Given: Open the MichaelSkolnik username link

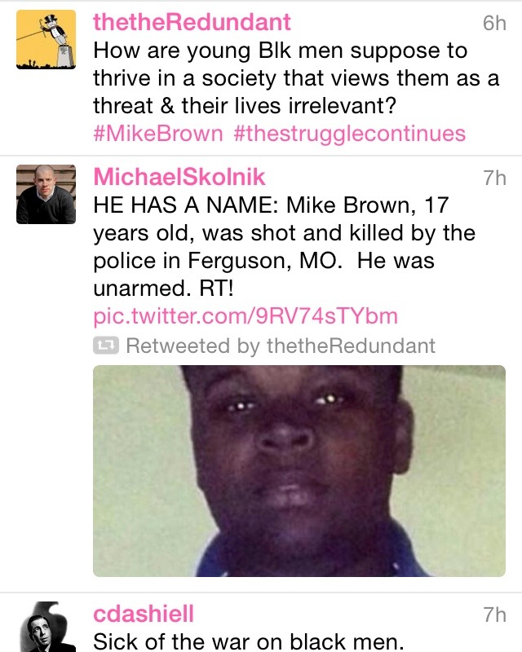Looking at the screenshot, I should pyautogui.click(x=179, y=177).
